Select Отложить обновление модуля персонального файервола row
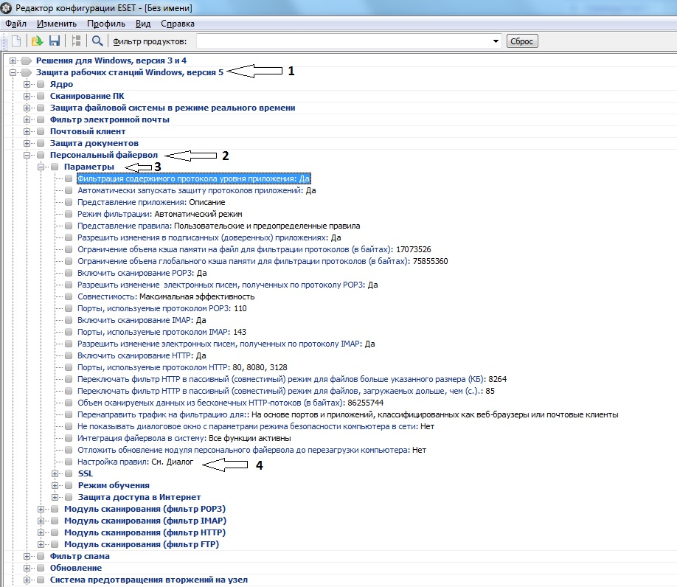Screen dimensions: 677x587 coord(251,450)
